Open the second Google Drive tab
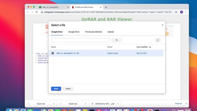 [74, 32]
